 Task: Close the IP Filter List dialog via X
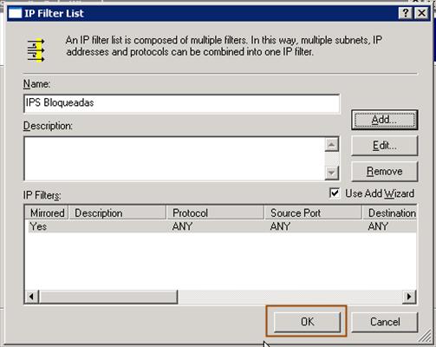(x=421, y=13)
